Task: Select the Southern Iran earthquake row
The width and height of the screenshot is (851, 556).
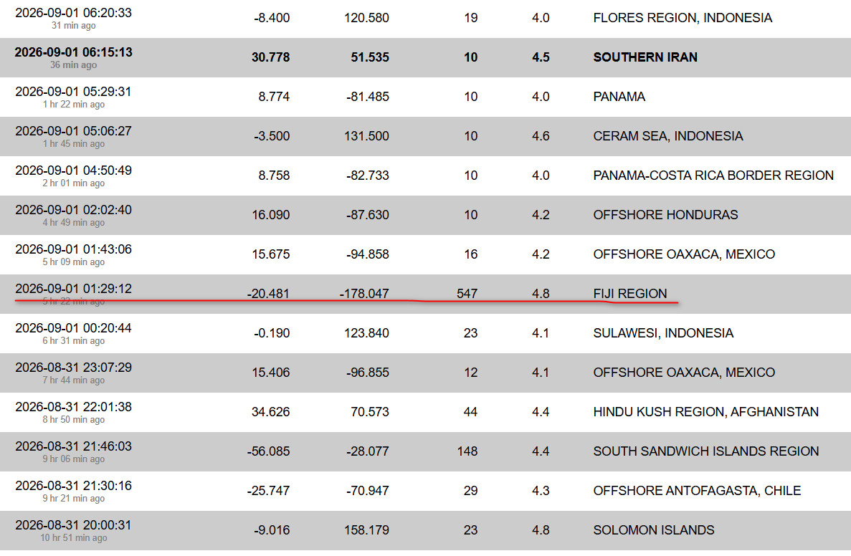Action: (426, 57)
